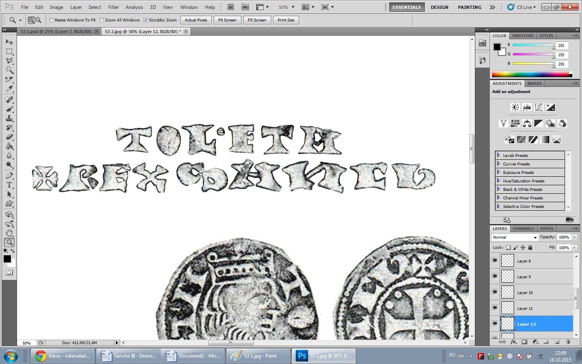Click the Fit Screen button
The height and width of the screenshot is (364, 582).
click(x=227, y=20)
